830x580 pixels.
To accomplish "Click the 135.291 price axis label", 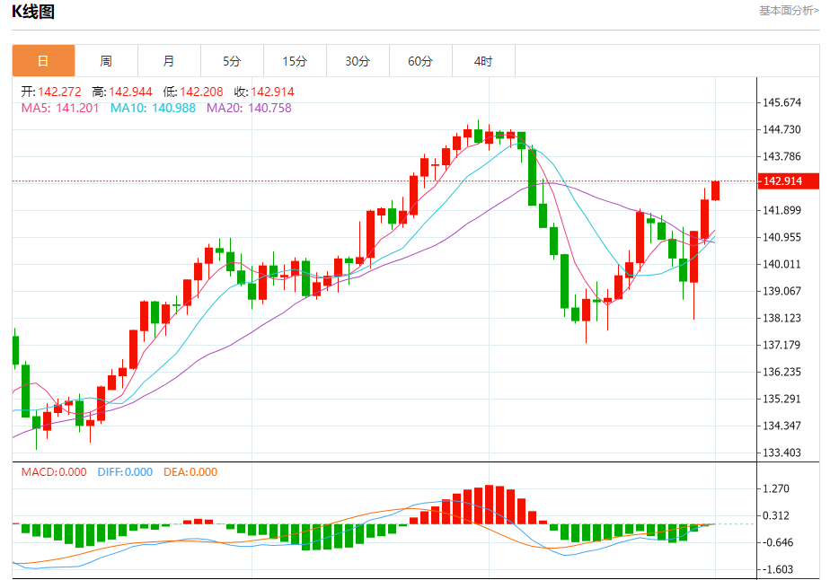I will pyautogui.click(x=781, y=399).
